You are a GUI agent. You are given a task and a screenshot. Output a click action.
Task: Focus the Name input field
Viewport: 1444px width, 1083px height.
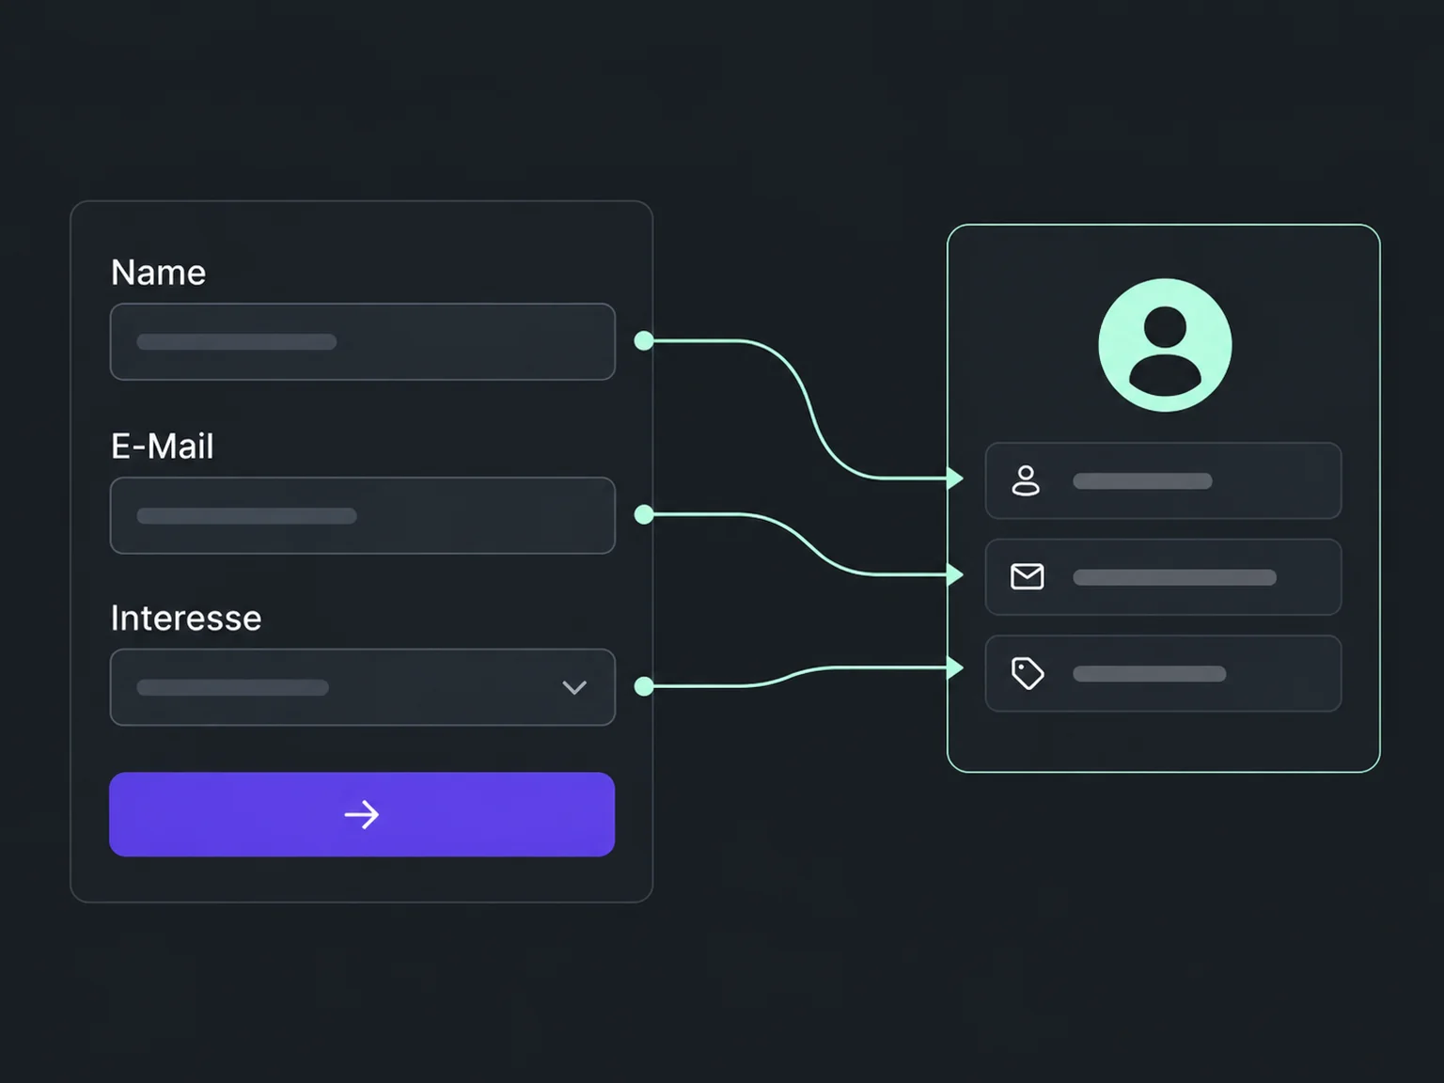pyautogui.click(x=363, y=341)
